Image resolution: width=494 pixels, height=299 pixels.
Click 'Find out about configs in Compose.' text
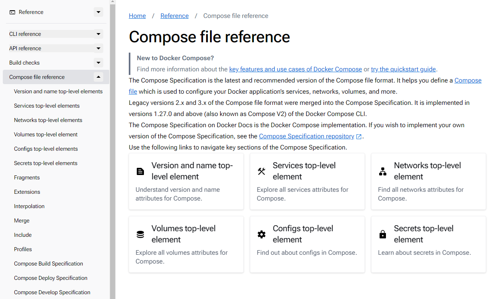[307, 253]
